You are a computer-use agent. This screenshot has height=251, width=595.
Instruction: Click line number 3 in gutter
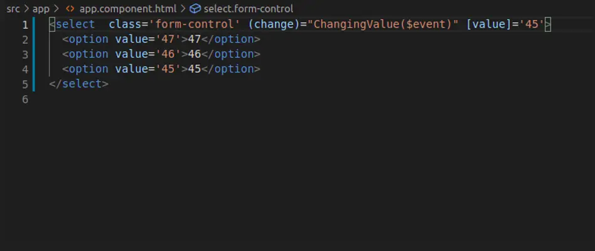tap(25, 55)
